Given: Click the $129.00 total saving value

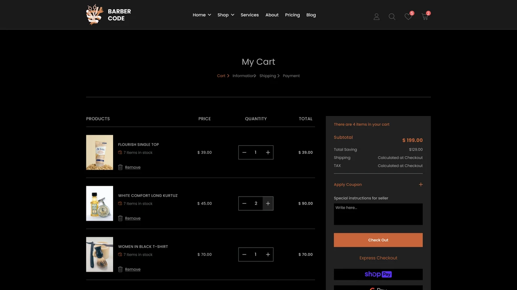Looking at the screenshot, I should pyautogui.click(x=416, y=149).
